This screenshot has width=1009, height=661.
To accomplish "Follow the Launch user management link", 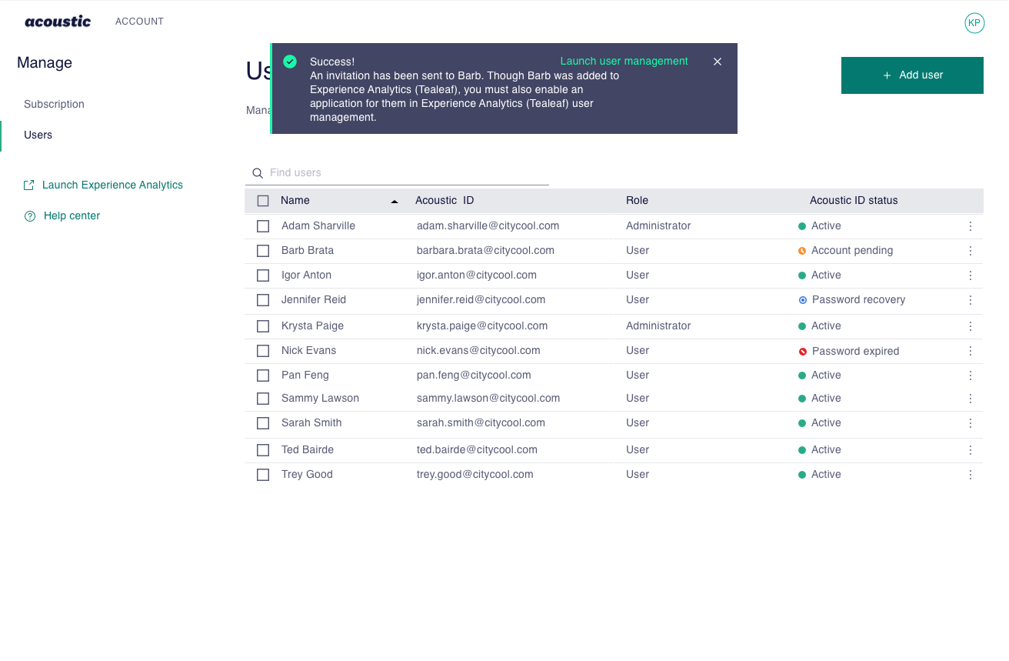I will pos(624,61).
